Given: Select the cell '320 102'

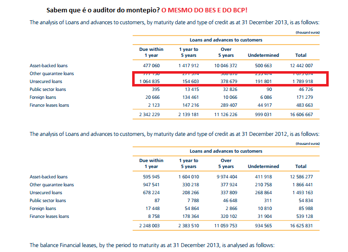Looking at the screenshot, I should click(229, 216).
